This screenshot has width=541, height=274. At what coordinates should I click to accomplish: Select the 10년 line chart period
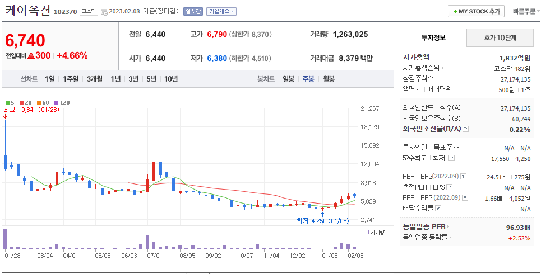point(171,79)
